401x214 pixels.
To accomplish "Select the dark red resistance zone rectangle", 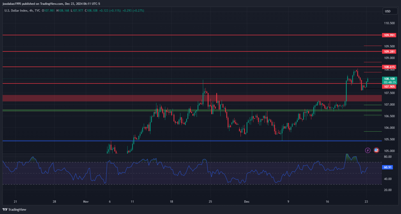I will coord(192,98).
